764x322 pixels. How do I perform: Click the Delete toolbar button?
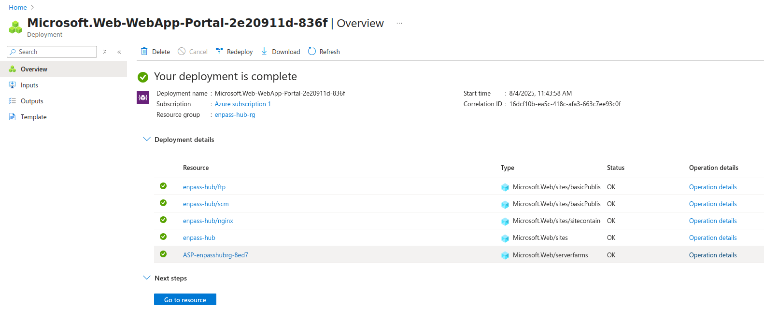[156, 52]
